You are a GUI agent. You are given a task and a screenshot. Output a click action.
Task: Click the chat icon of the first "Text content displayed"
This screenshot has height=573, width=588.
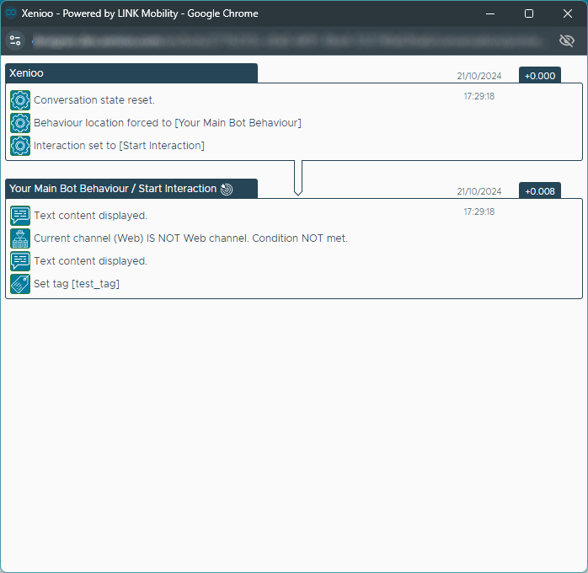click(x=20, y=216)
